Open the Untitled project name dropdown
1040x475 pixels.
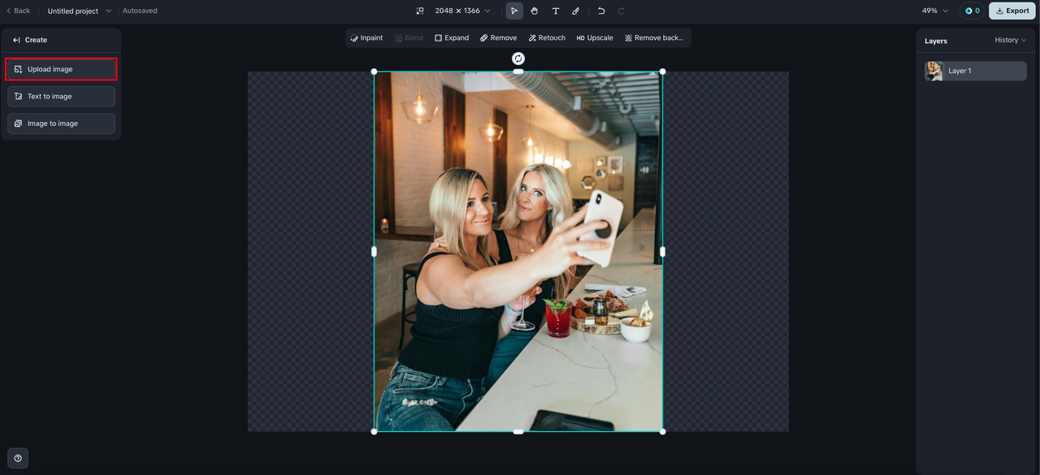point(79,11)
